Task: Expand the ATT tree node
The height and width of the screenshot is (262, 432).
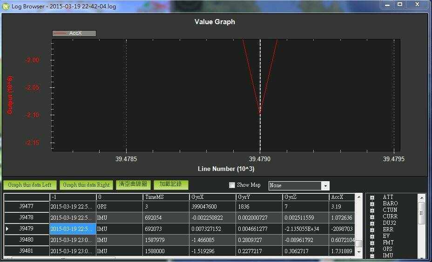Action: pyautogui.click(x=372, y=197)
